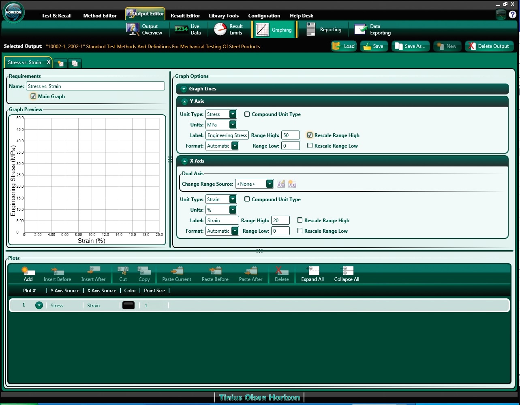This screenshot has width=520, height=405.
Task: Open the Live Data section
Action: pyautogui.click(x=188, y=30)
